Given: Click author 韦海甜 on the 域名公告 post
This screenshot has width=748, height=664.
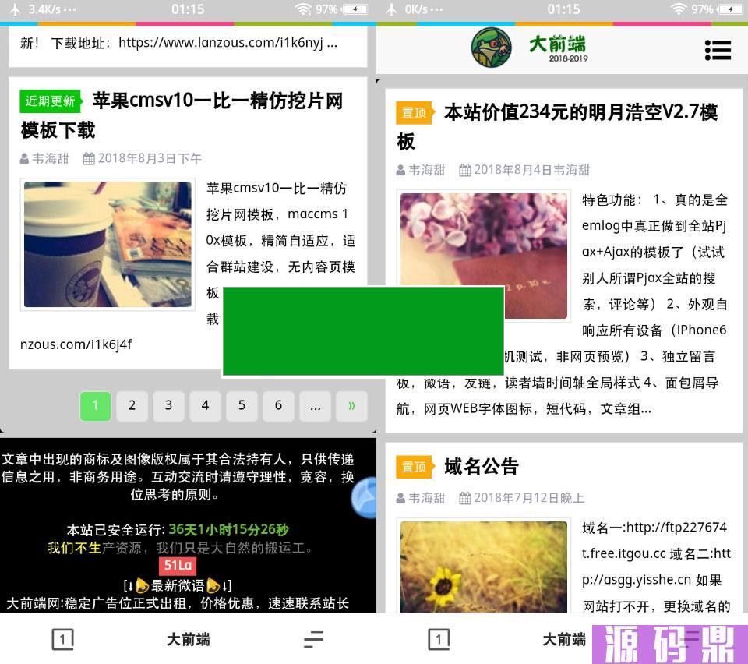Looking at the screenshot, I should tap(426, 498).
